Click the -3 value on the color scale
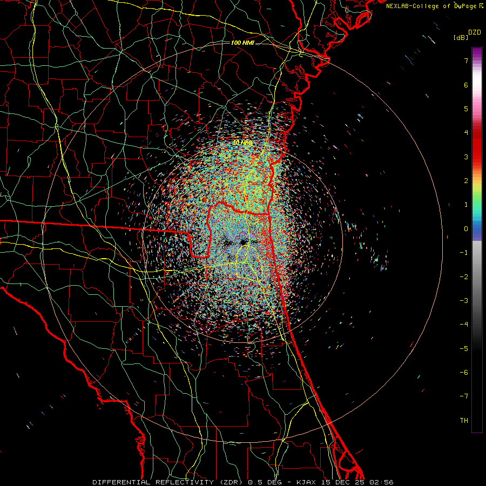This screenshot has height=486, width=486. click(464, 300)
